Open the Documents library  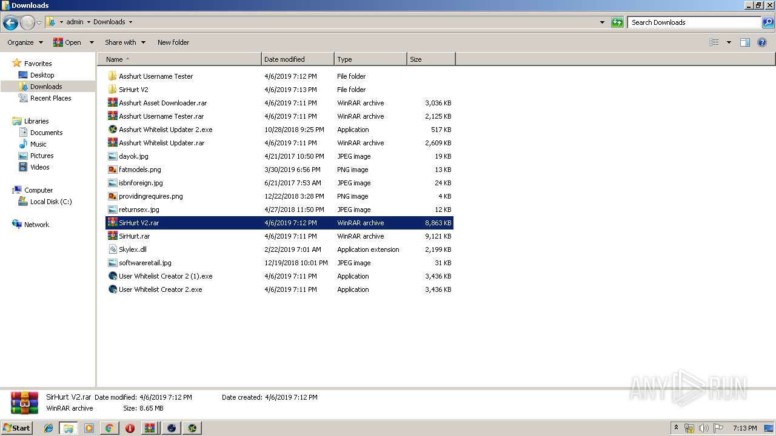(46, 133)
